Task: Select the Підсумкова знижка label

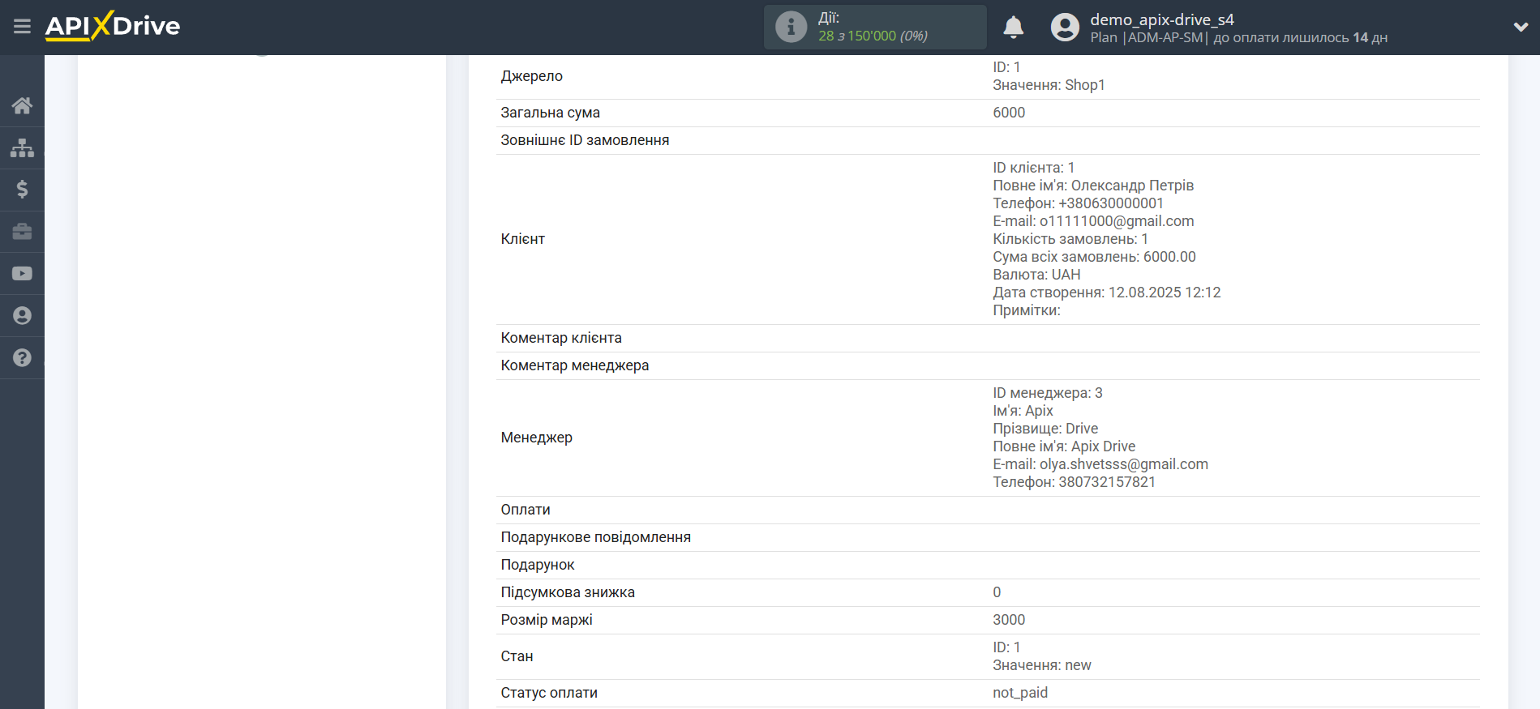Action: click(x=568, y=592)
